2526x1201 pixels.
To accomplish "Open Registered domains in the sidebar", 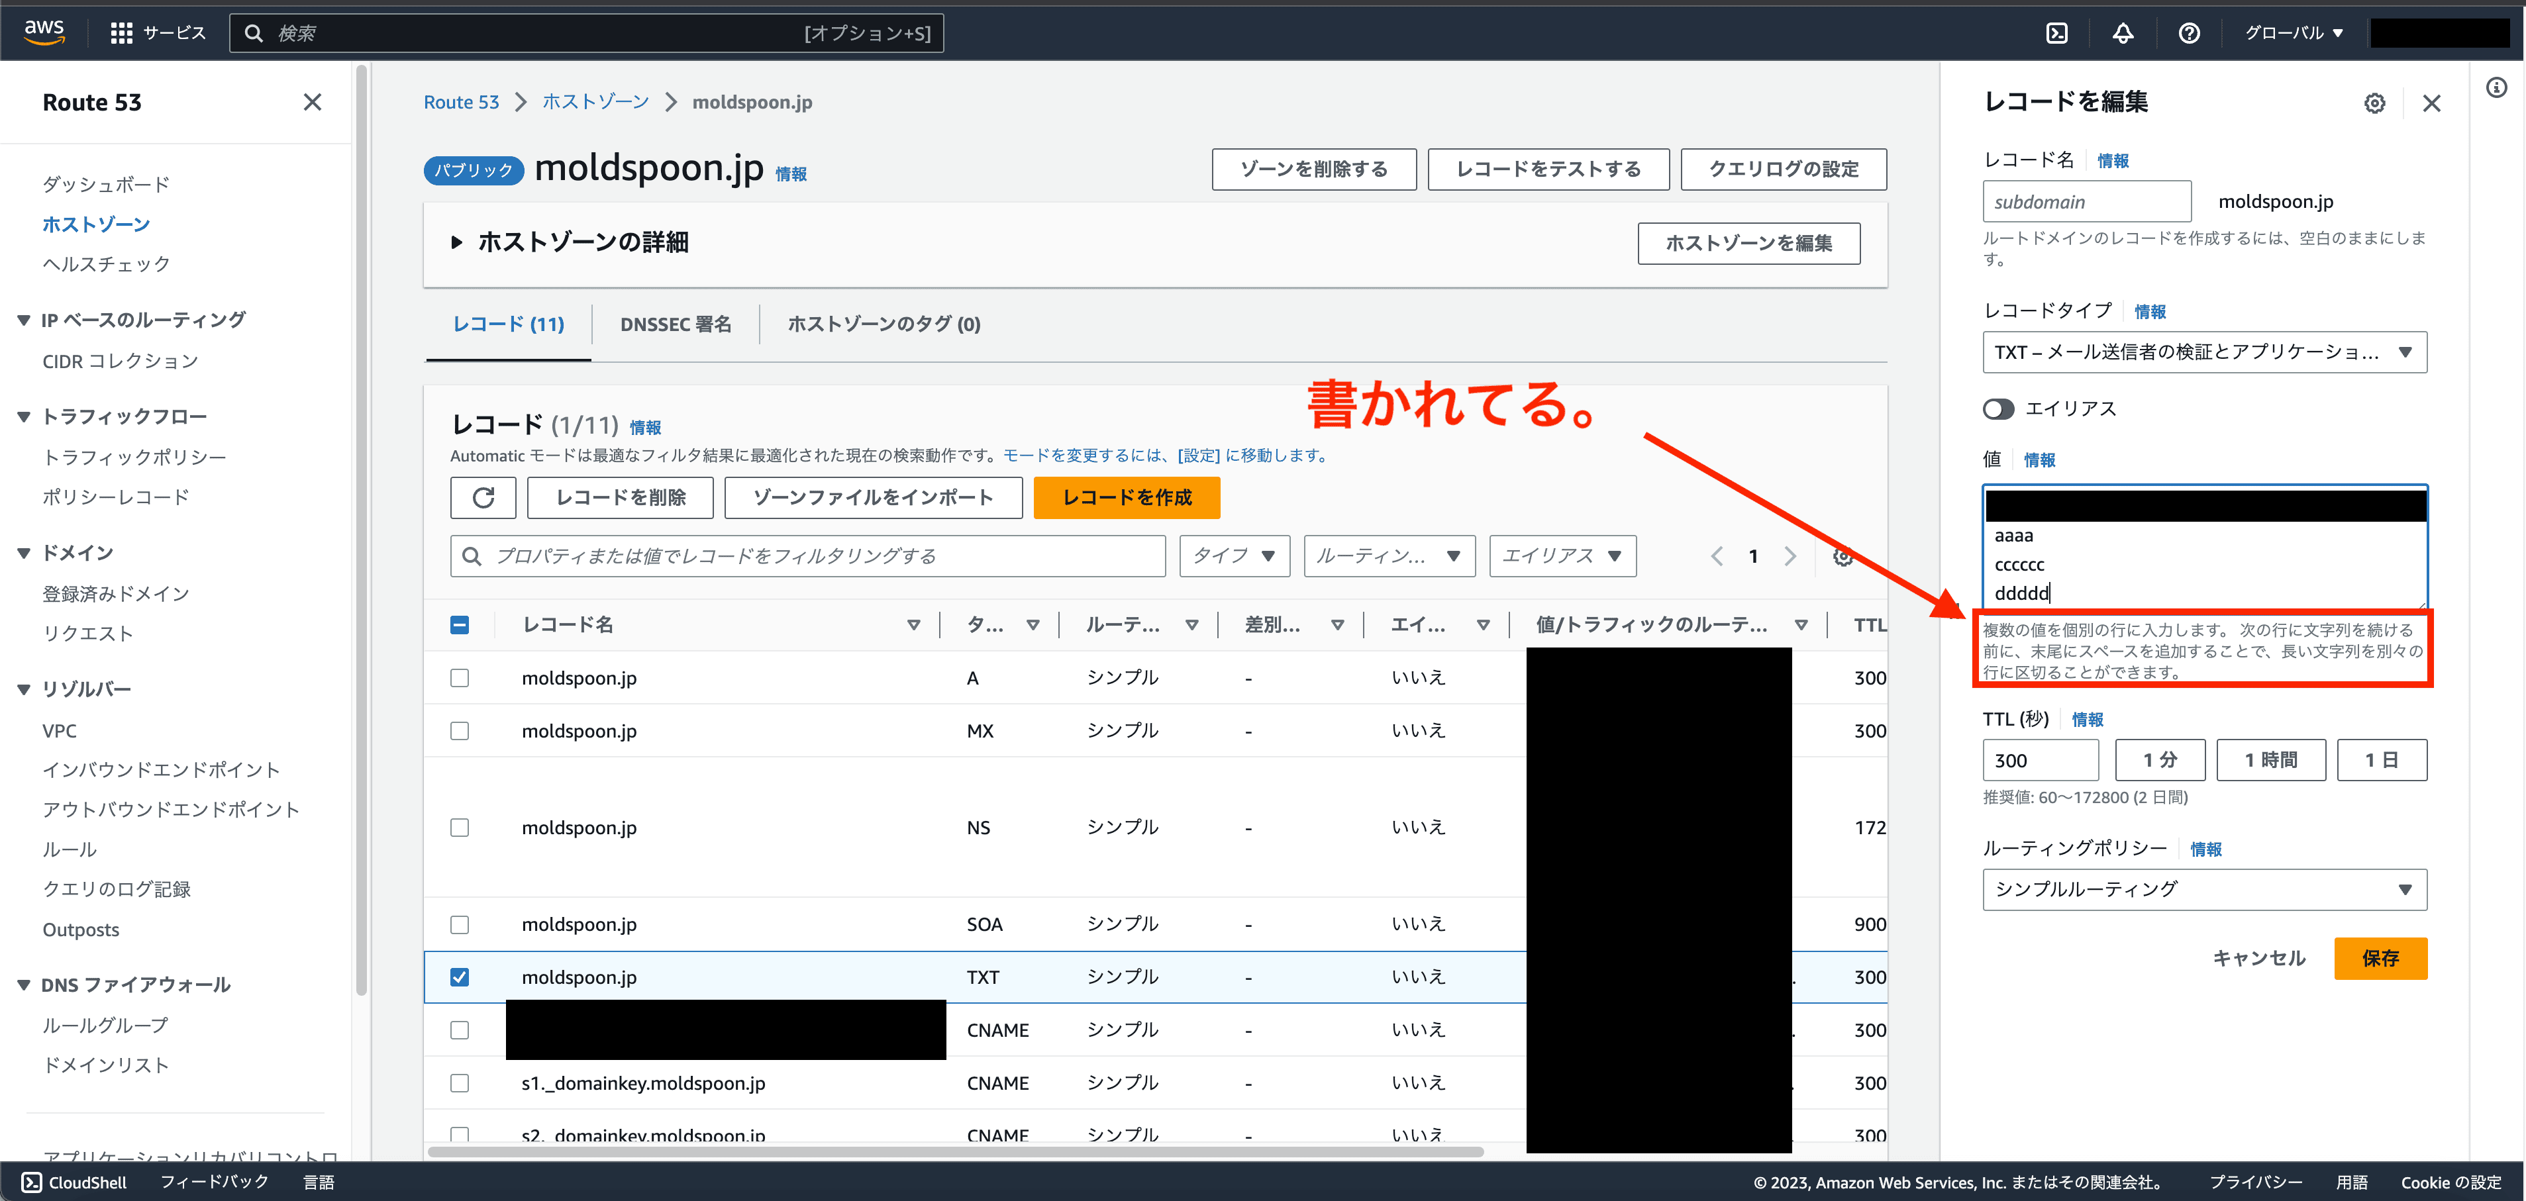I will point(116,593).
